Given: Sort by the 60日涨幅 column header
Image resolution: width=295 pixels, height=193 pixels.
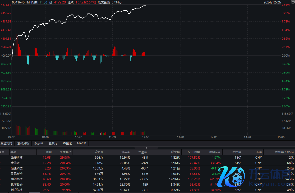Looking at the screenshot, I should click(x=194, y=152).
